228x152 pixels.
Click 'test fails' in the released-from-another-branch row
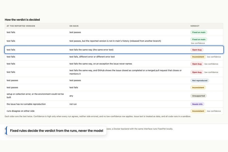pos(11,41)
